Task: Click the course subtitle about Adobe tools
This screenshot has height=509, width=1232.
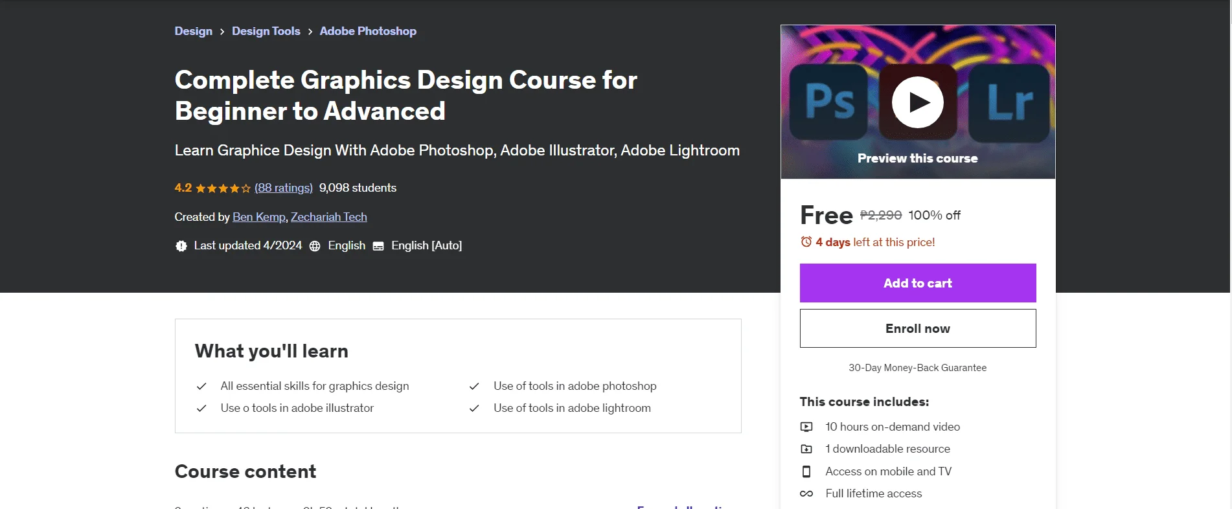Action: [457, 150]
